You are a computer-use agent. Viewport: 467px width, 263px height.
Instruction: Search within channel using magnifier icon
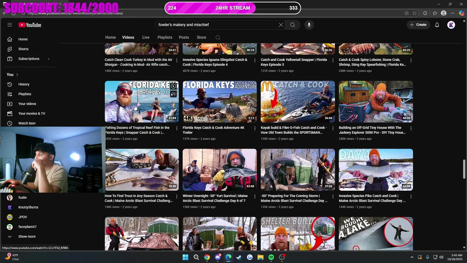click(218, 37)
